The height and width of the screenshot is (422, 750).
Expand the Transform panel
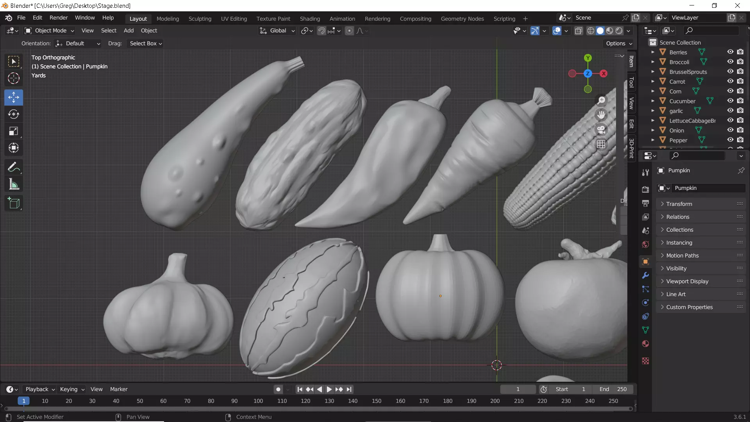[679, 204]
